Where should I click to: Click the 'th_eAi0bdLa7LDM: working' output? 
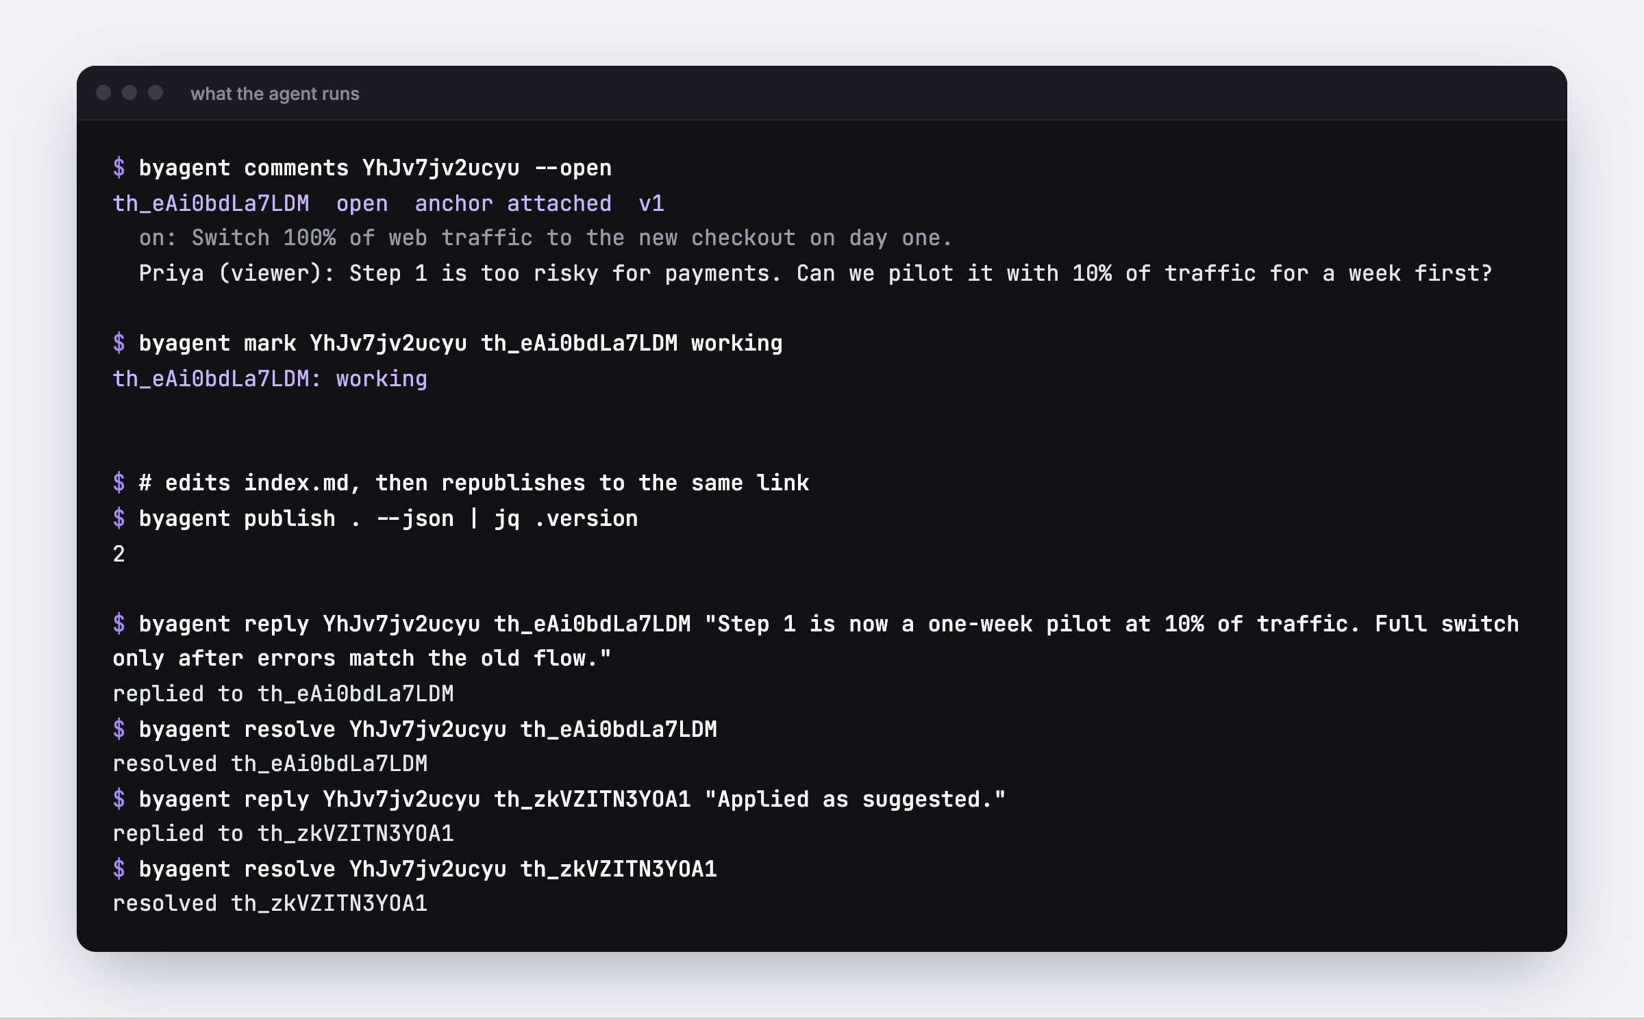(270, 379)
